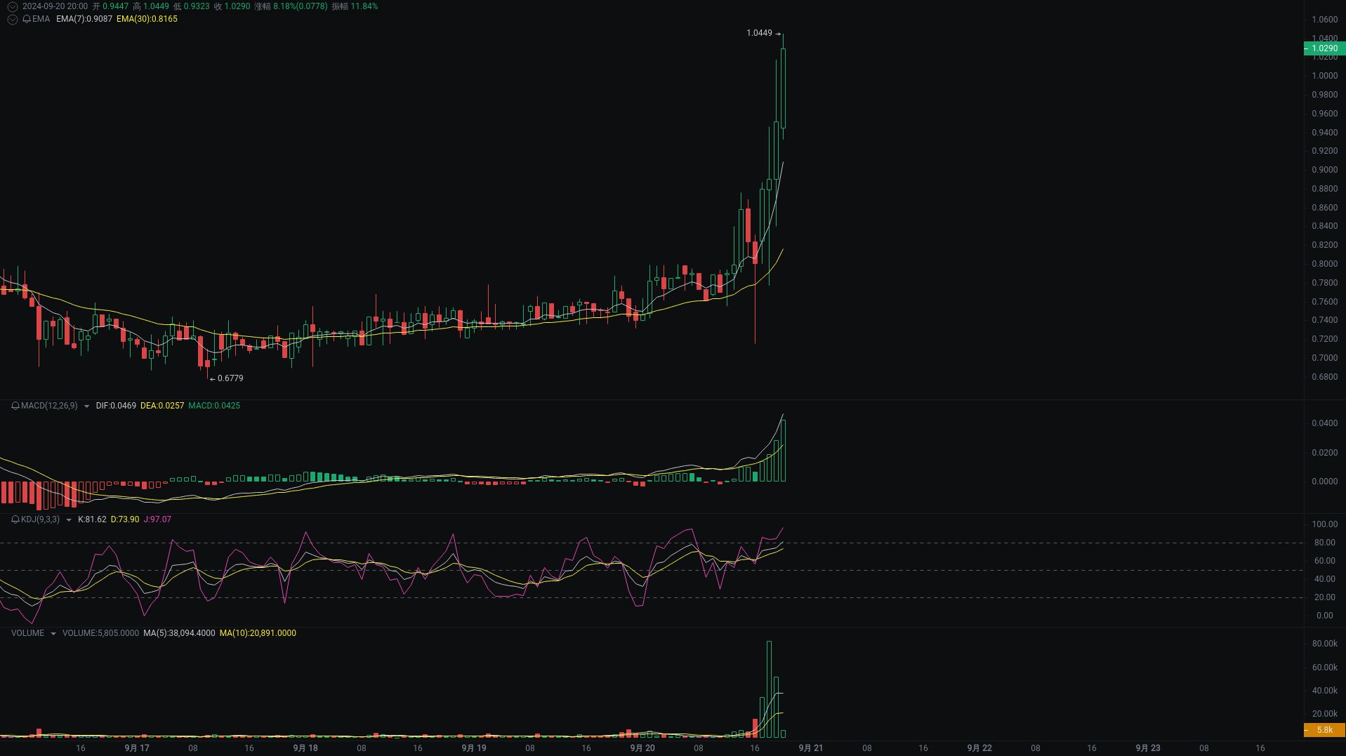This screenshot has width=1346, height=756.
Task: Click the J:97.07 value in the KDJ panel
Action: 157,519
